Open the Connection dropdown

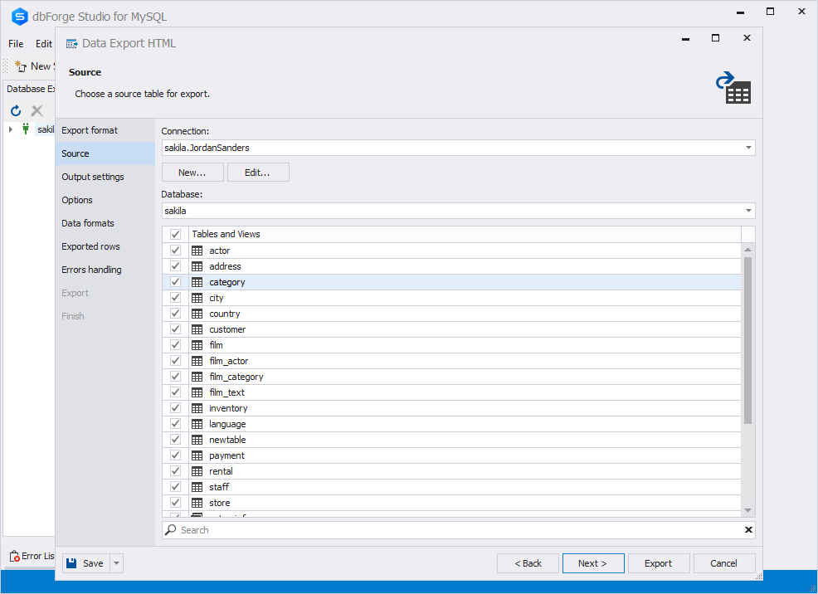[748, 148]
